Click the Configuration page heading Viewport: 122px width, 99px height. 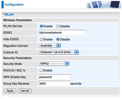click(x=14, y=5)
